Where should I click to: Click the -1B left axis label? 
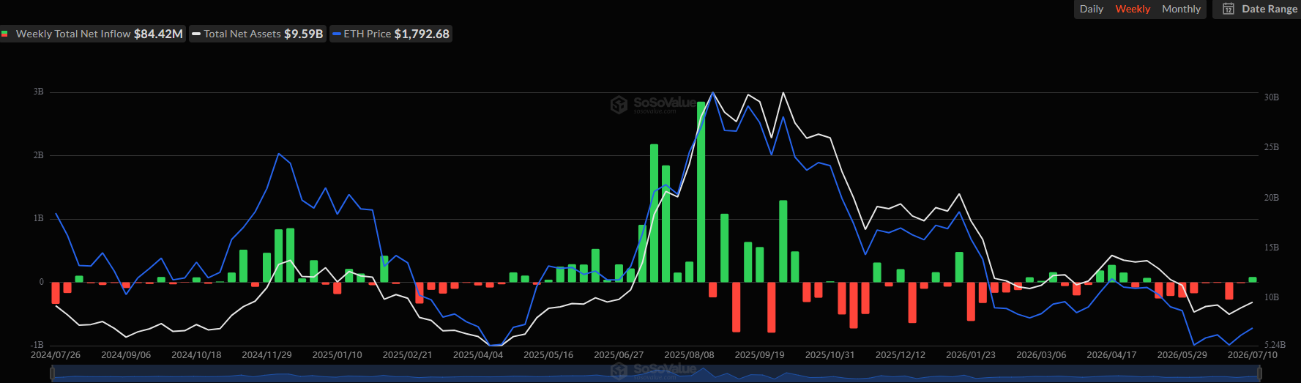pos(37,344)
